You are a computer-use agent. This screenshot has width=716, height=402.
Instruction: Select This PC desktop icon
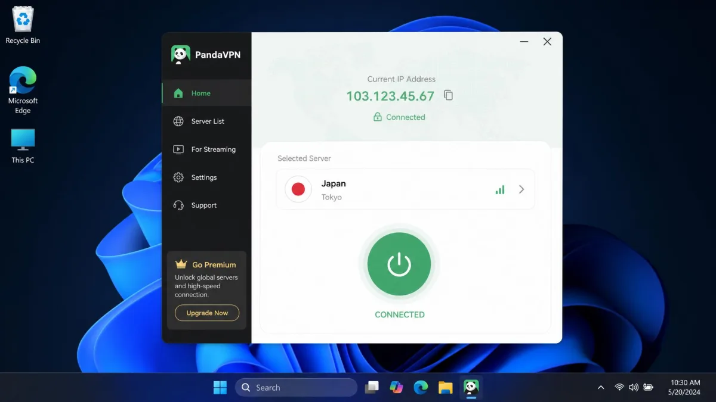(23, 146)
